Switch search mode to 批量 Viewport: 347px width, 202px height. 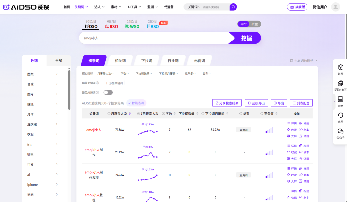click(255, 24)
